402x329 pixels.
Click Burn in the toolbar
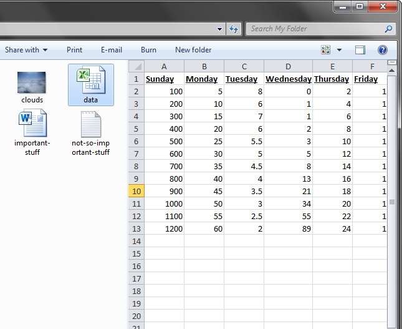148,50
